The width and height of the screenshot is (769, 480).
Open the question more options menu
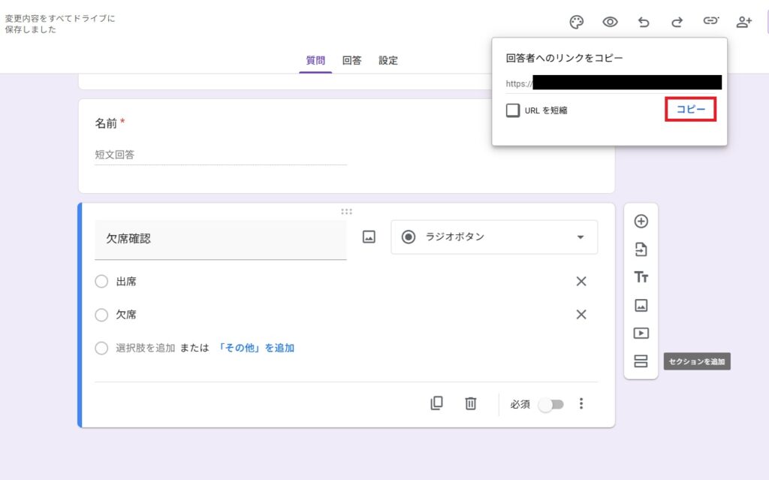tap(581, 403)
